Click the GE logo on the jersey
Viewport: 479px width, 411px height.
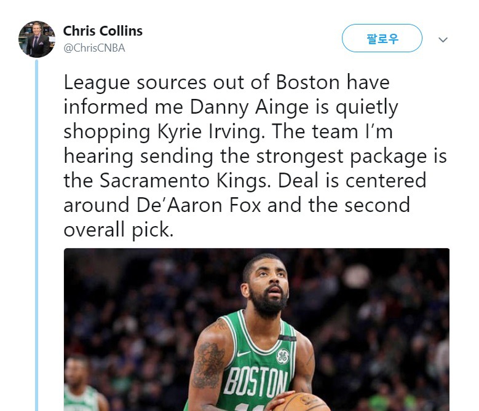coord(283,356)
